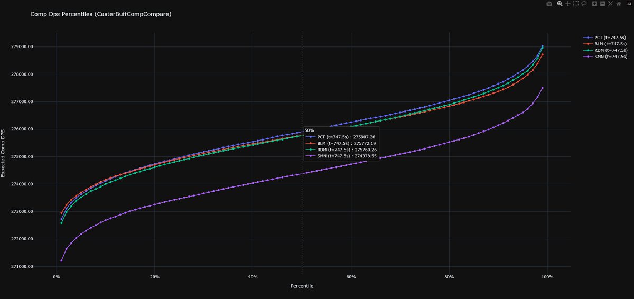Toggle BLM (t=747.5s) trace in legend
Viewport: 634px width, 299px height.
click(605, 44)
